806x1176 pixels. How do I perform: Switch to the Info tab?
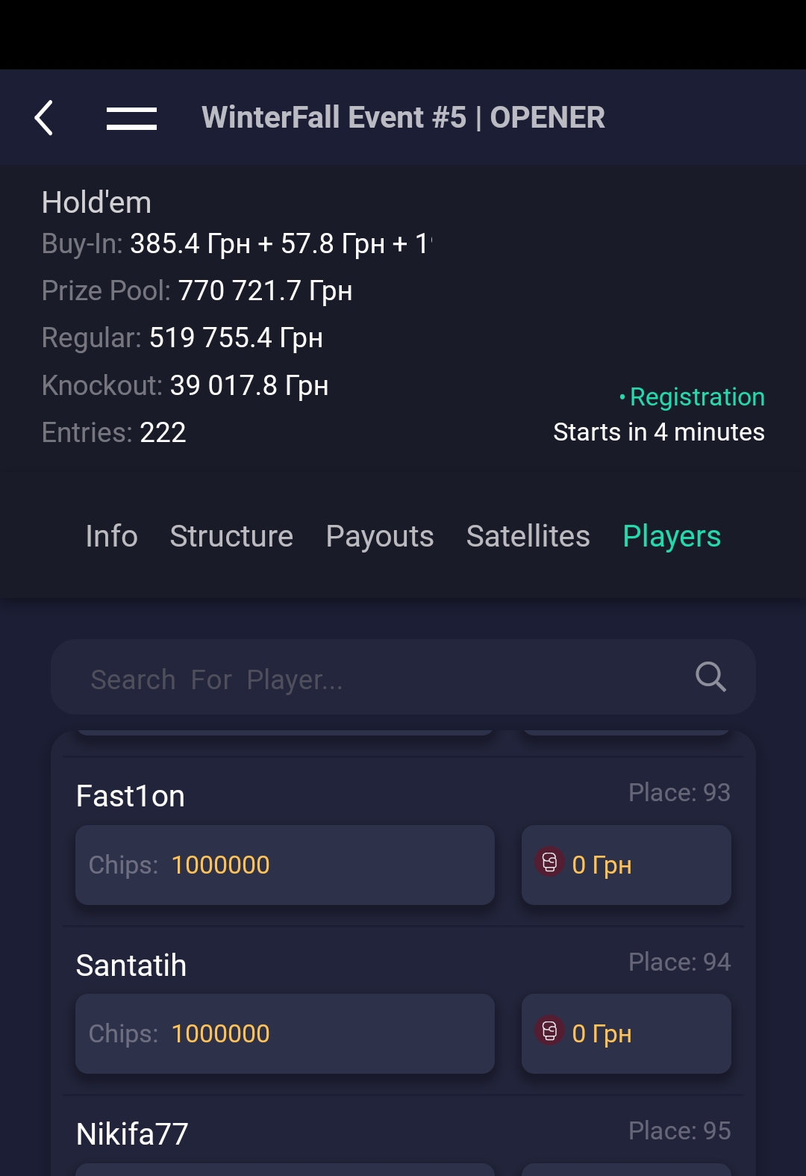click(x=112, y=536)
